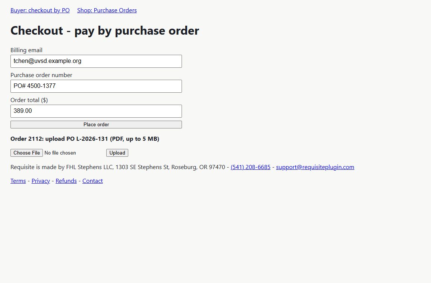
Task: Click the Upload button
Action: [117, 153]
